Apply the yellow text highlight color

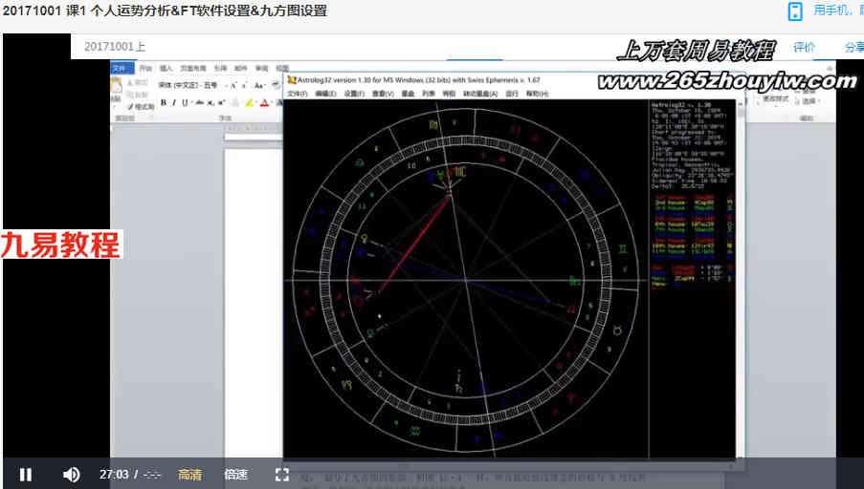click(249, 102)
